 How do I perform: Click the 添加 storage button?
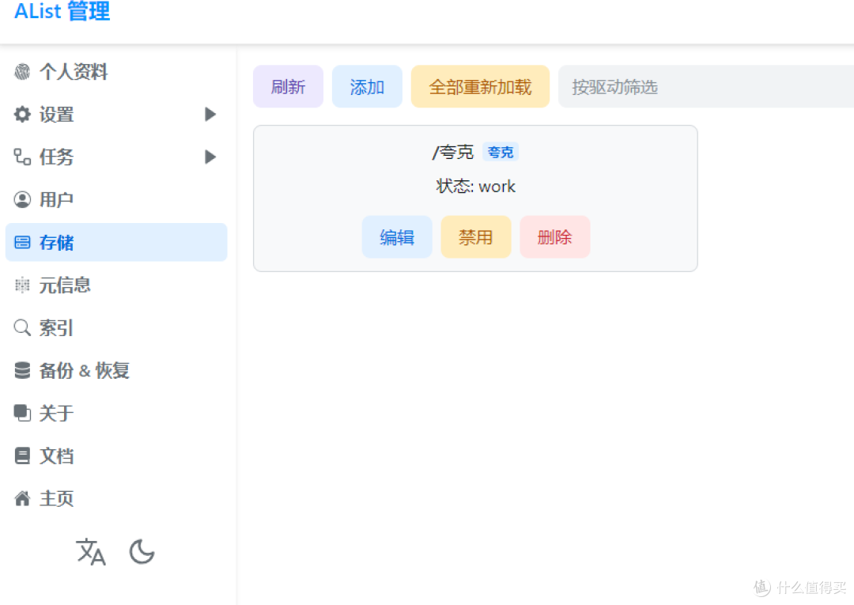367,86
